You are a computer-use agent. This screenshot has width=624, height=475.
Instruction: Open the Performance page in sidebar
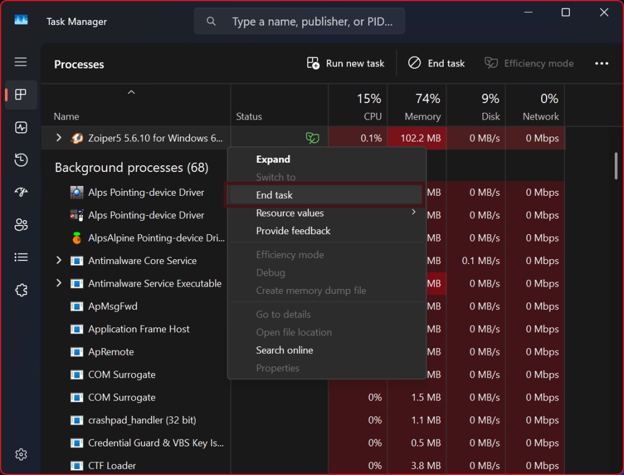21,127
